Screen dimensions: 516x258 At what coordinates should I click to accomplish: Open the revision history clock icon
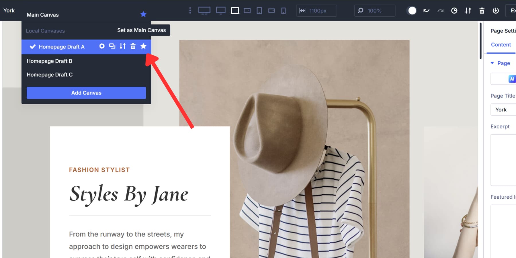(454, 10)
